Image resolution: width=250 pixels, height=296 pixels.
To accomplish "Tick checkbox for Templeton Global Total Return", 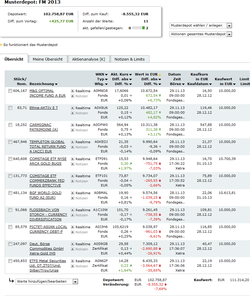I will 10,142.
